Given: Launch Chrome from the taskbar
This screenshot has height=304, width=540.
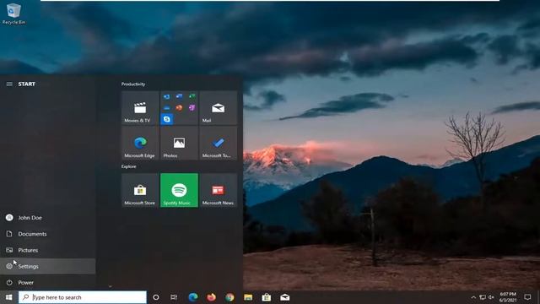Looking at the screenshot, I should [229, 297].
